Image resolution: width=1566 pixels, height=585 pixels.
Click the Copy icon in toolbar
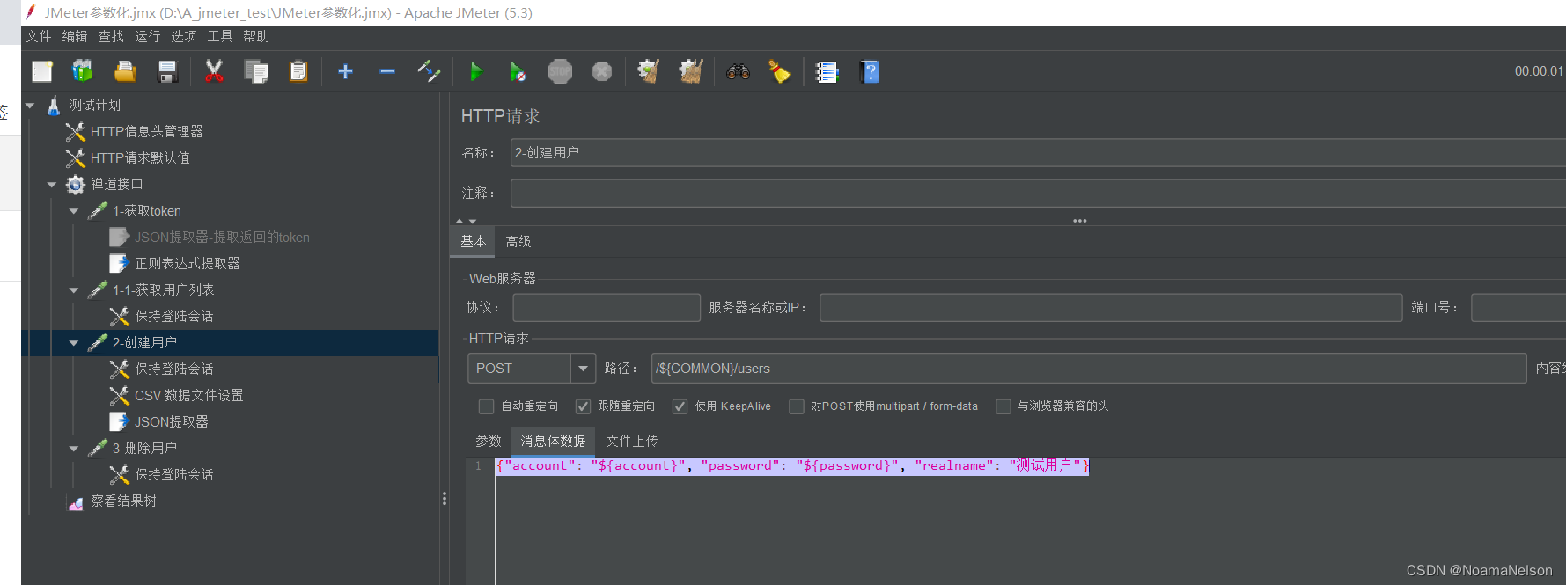(x=256, y=71)
